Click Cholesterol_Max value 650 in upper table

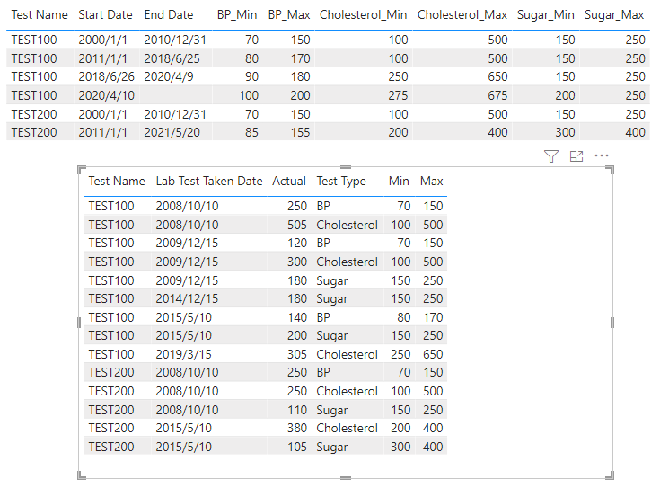(497, 76)
